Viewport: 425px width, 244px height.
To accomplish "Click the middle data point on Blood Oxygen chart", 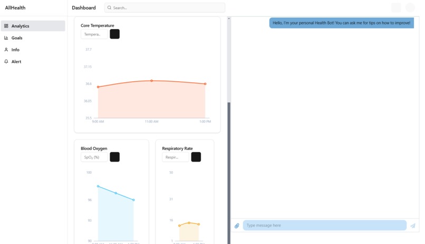I will pos(115,193).
